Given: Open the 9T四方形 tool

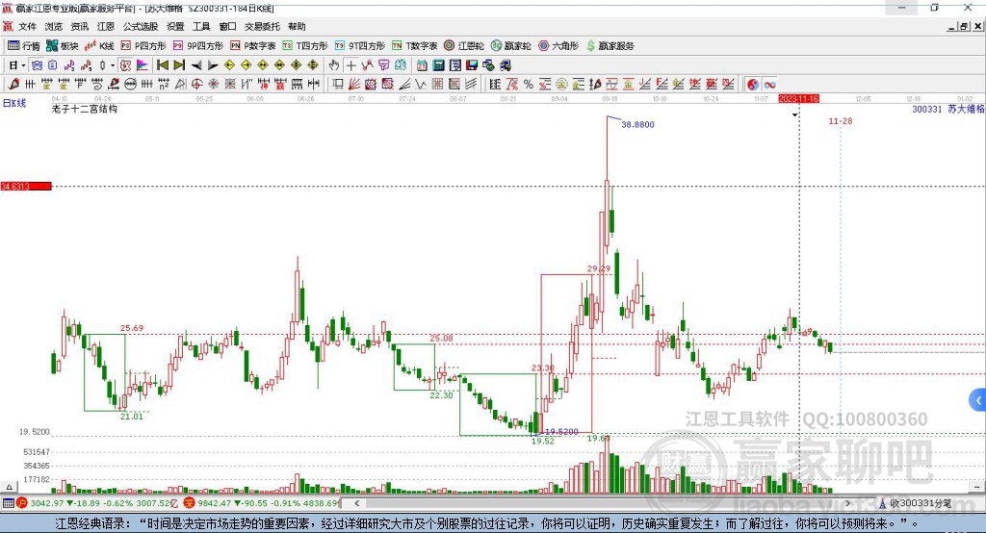Looking at the screenshot, I should tap(360, 46).
